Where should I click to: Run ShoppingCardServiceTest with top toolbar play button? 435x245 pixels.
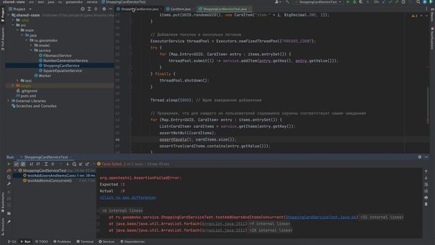click(348, 2)
